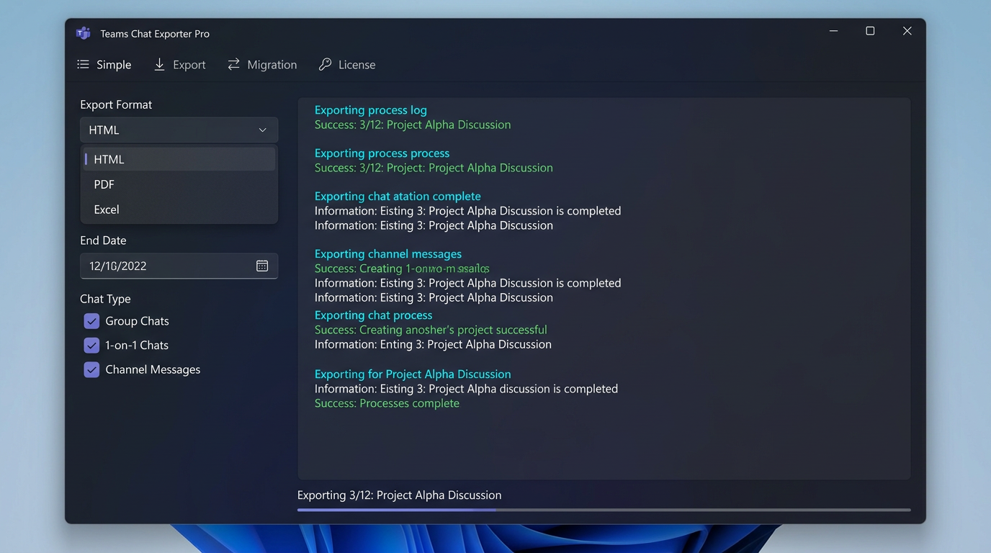
Task: Open the End Date calendar picker icon
Action: pyautogui.click(x=262, y=266)
